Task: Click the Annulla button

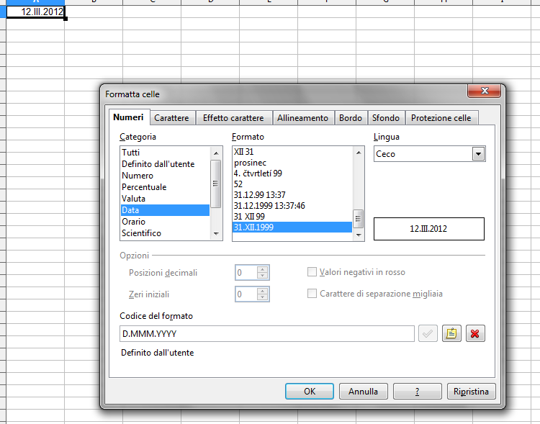Action: pos(363,392)
